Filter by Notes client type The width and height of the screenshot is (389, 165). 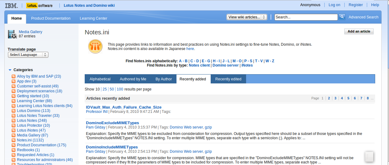coord(199,65)
